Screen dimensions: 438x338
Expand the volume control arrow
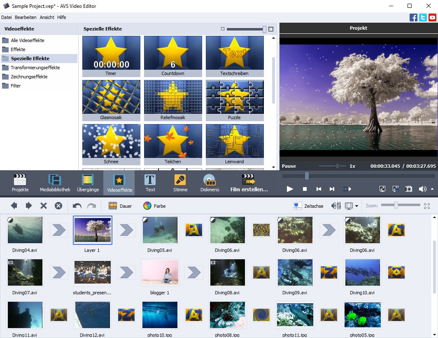coord(432,189)
